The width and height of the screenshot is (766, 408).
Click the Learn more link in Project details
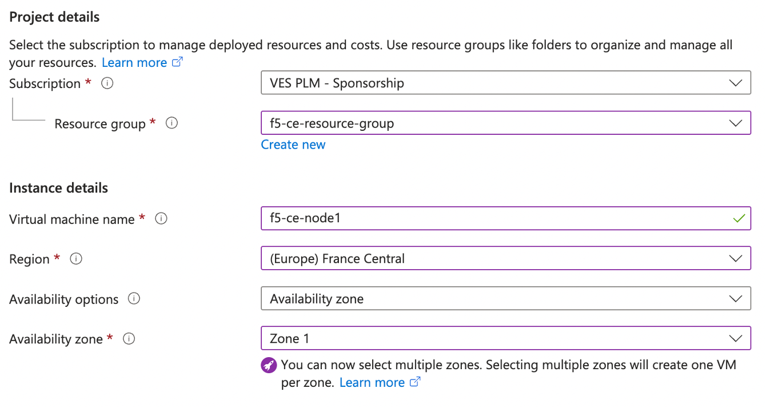[134, 62]
